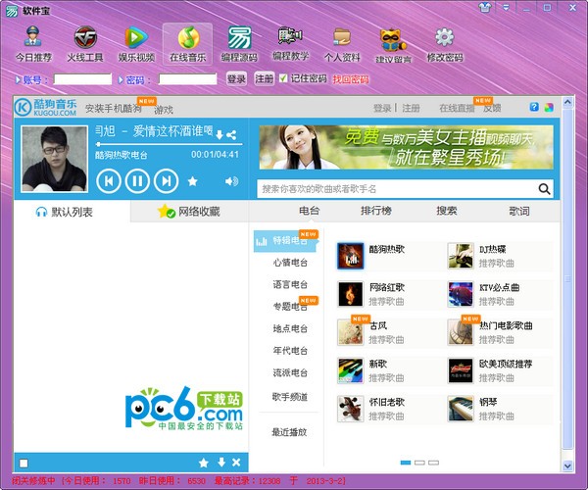Open 个人资料 toolbar icon
Viewport: 588px width, 490px height.
(x=342, y=44)
